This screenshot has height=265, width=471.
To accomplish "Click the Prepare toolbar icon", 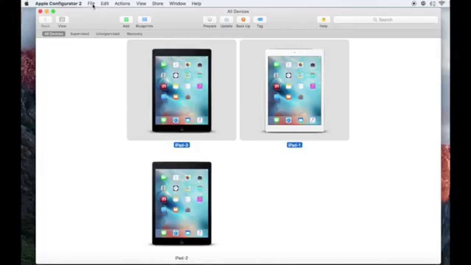I will [210, 20].
